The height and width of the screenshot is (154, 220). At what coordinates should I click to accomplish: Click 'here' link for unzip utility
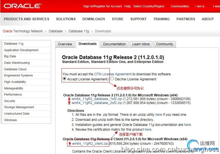click(158, 115)
